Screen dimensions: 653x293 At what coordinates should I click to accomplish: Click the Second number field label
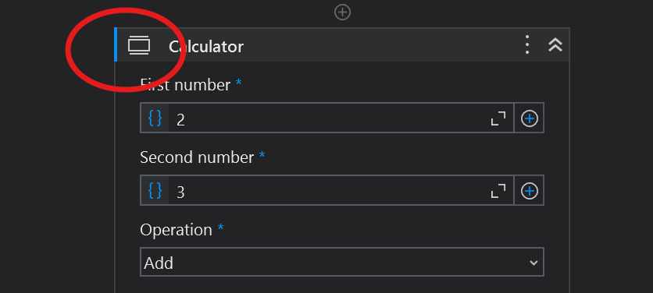coord(197,157)
